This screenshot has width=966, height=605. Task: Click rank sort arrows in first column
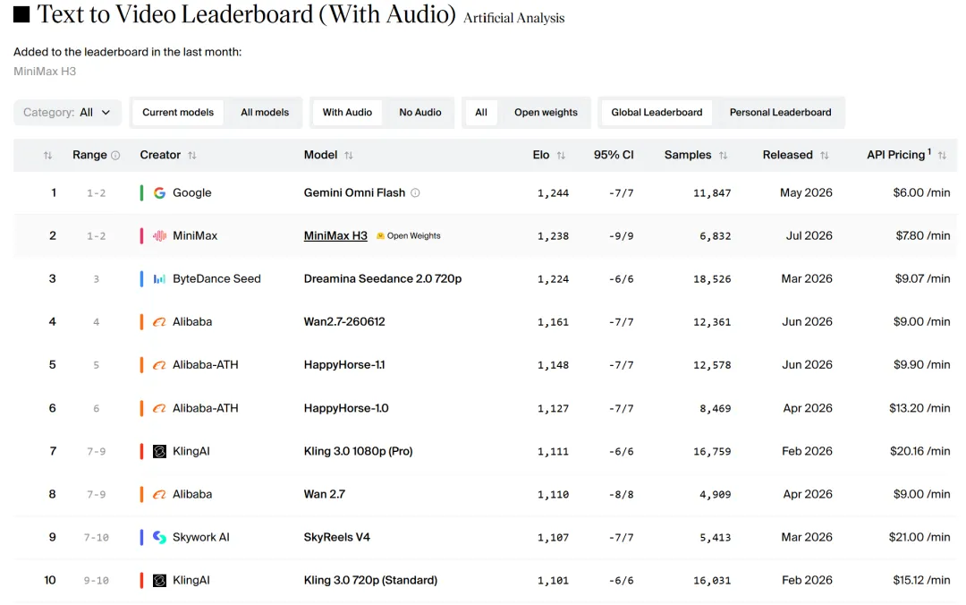click(x=47, y=156)
